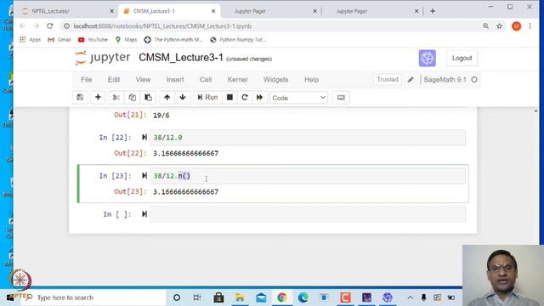This screenshot has width=544, height=306.
Task: Open Chrome from the taskbar
Action: point(281,297)
